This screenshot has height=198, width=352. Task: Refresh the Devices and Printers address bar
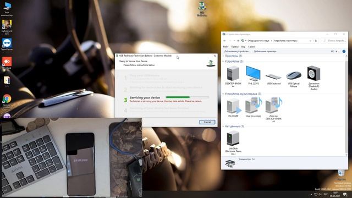pos(316,41)
